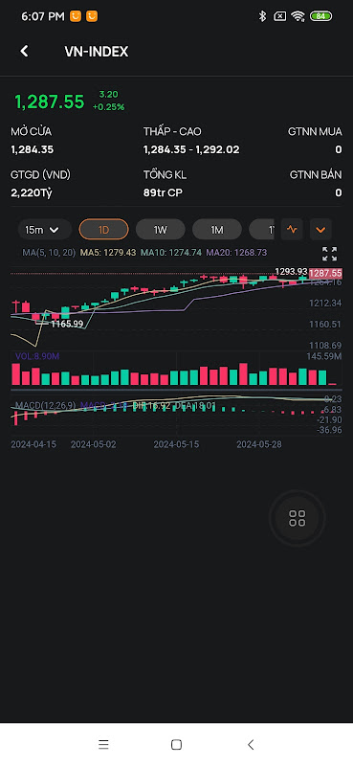The height and width of the screenshot is (766, 353).
Task: Tap the battery 84 indicator
Action: [320, 16]
